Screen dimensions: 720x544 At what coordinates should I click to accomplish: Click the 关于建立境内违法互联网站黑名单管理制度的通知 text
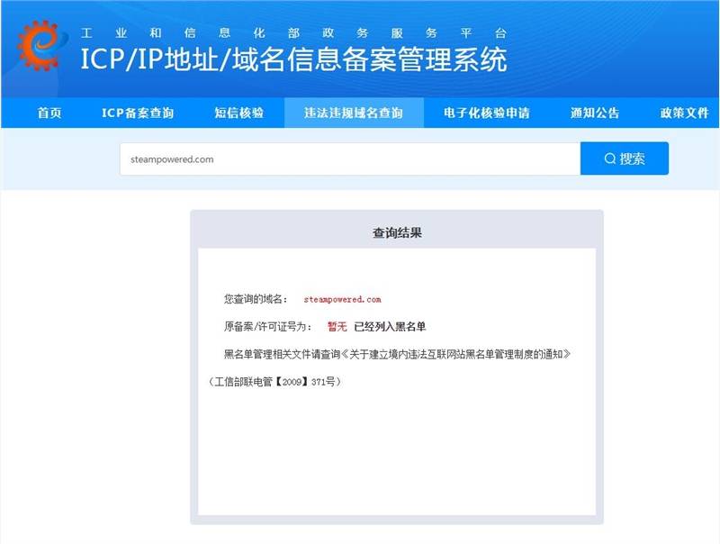click(456, 354)
